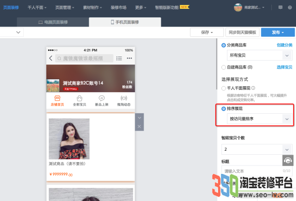Image resolution: width=296 pixels, height=201 pixels.
Task: Click the 标题 text input field
Action: [x=257, y=171]
